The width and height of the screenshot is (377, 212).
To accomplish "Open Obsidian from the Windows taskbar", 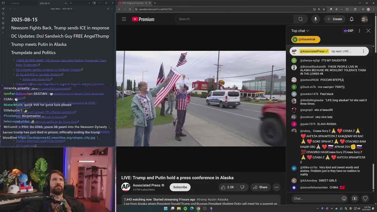I will pyautogui.click(x=211, y=208).
